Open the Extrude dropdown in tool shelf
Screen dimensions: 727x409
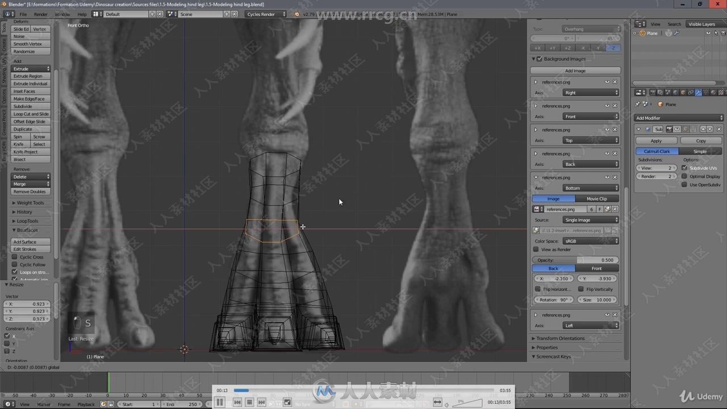(31, 69)
